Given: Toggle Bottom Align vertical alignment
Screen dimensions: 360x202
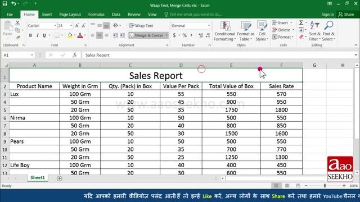Looking at the screenshot, I should (106, 25).
